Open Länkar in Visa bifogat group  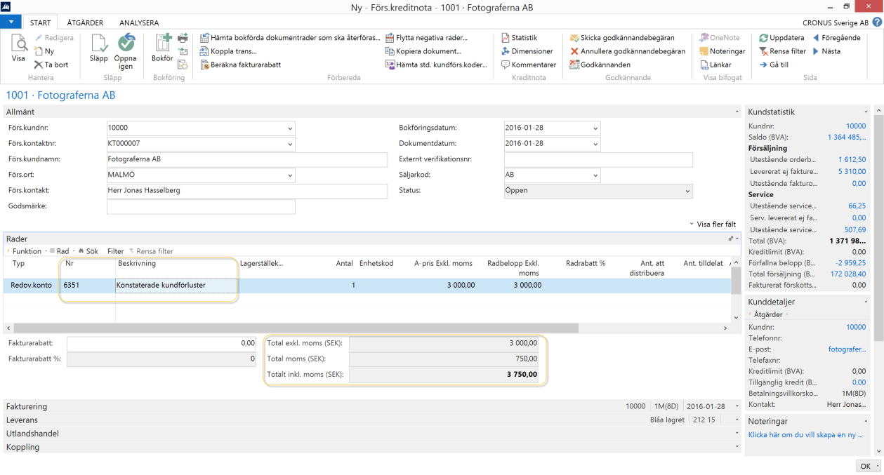715,65
